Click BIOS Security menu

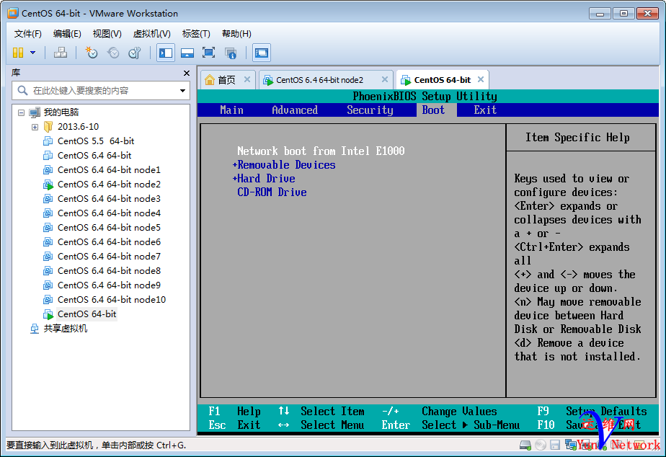coord(370,110)
